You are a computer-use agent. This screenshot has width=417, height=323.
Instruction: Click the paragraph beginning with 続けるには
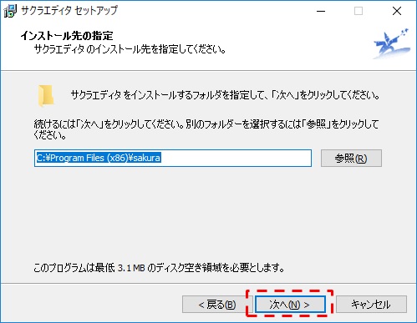206,129
